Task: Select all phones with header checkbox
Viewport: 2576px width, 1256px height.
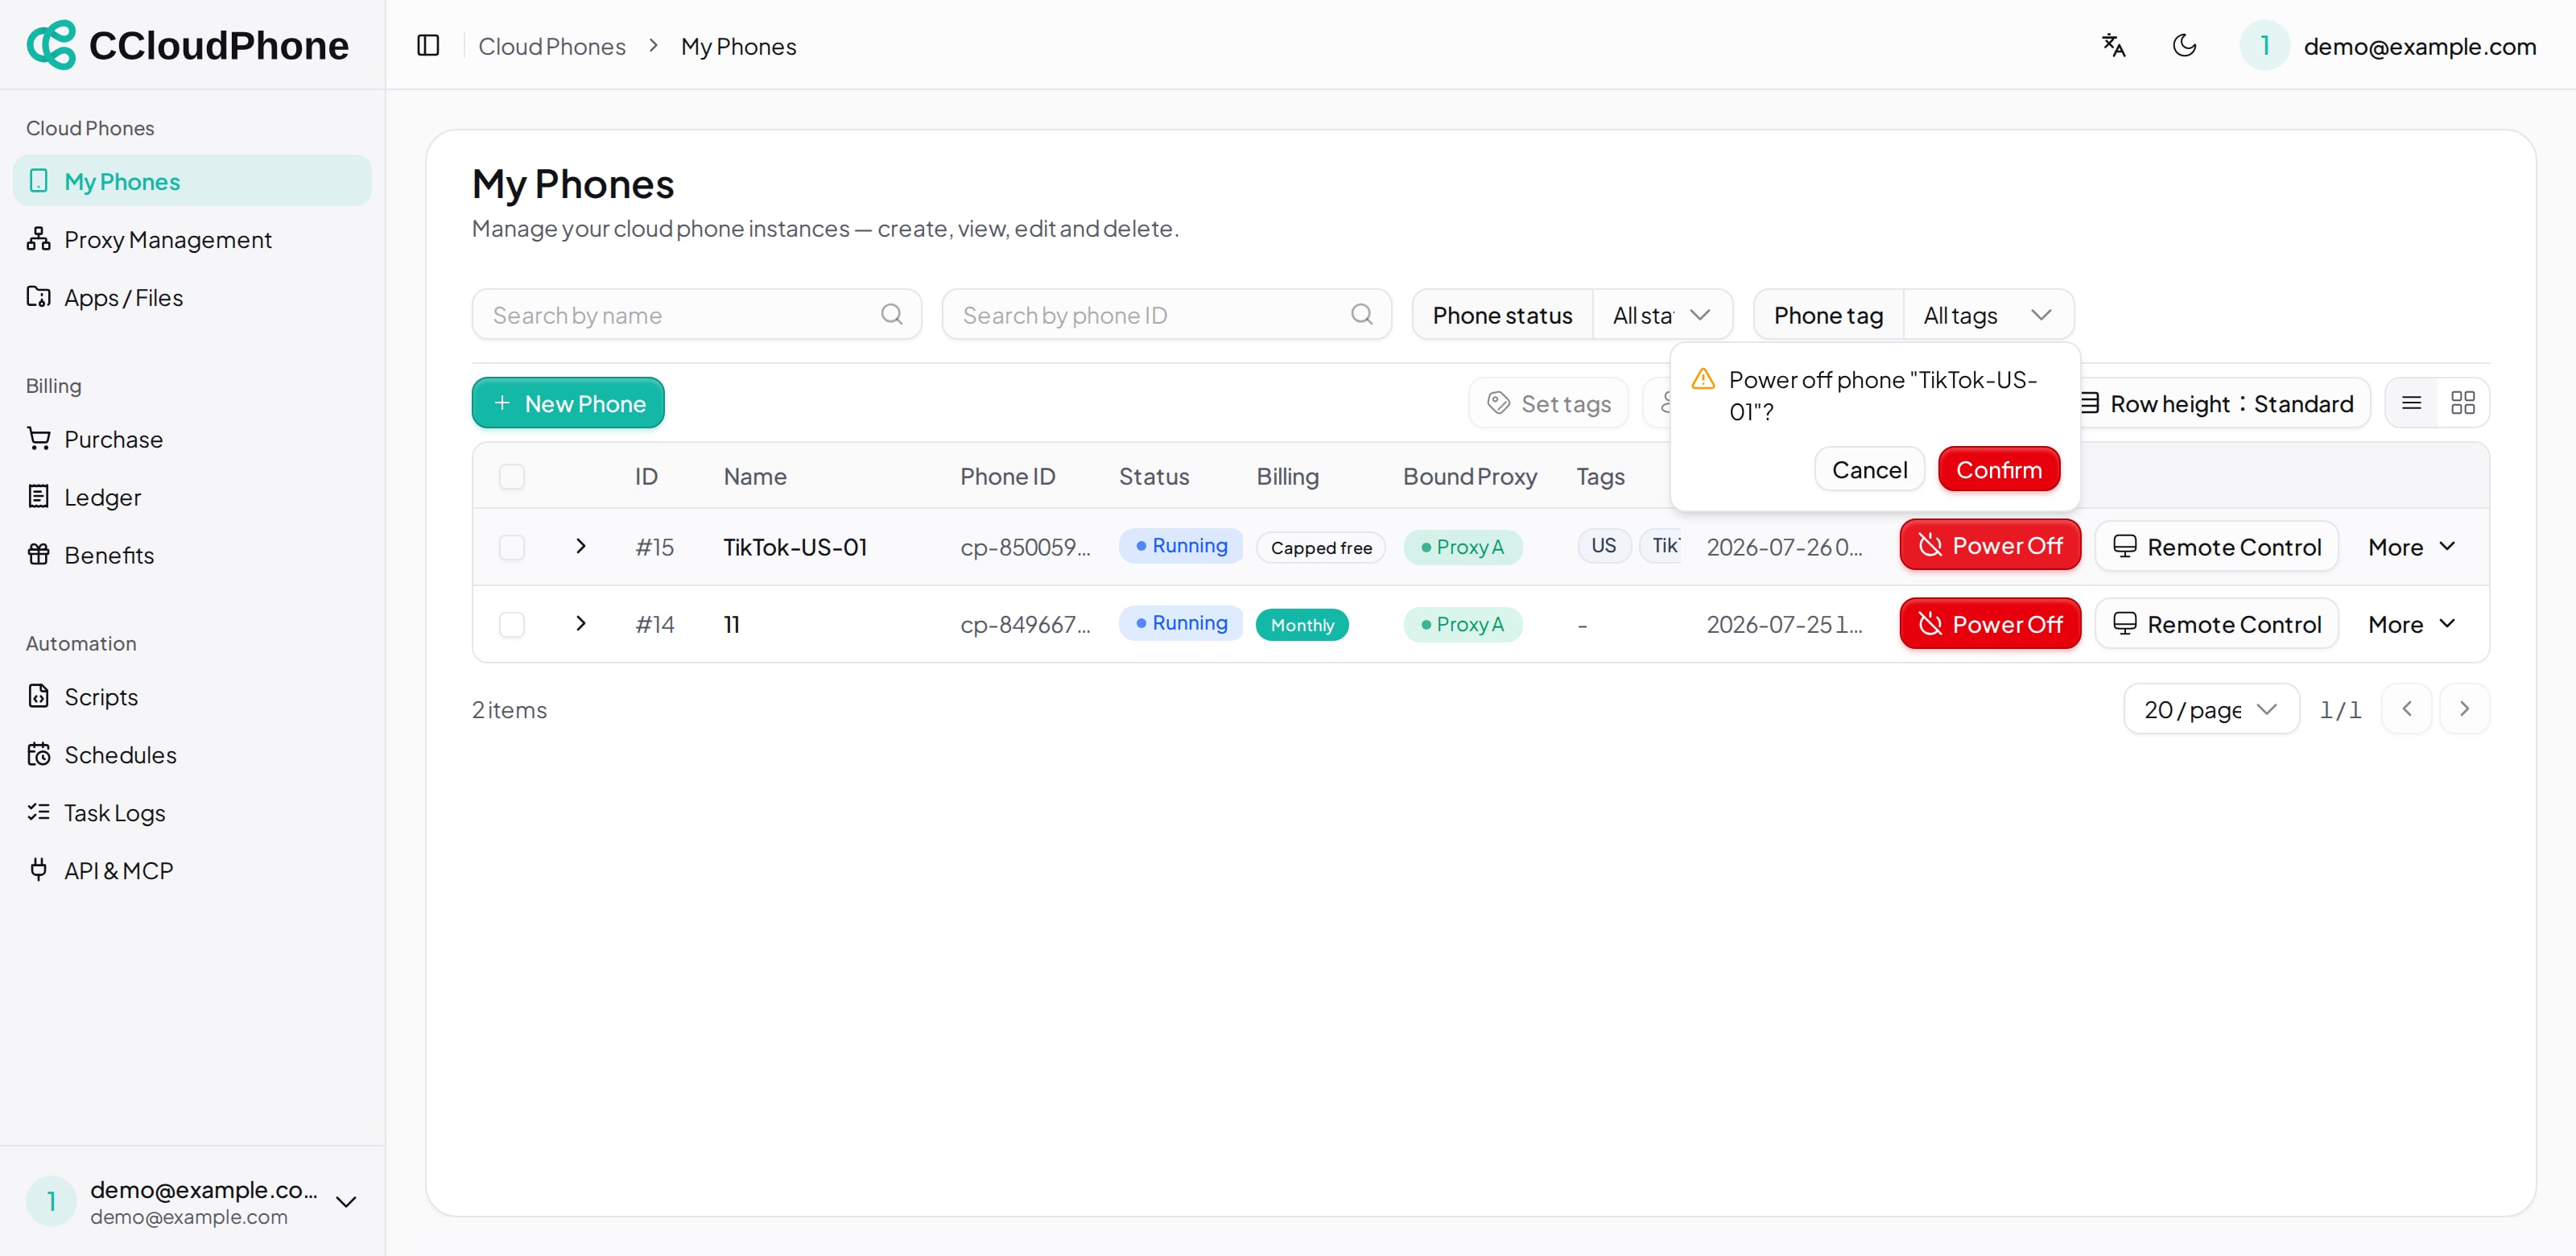Action: pos(512,476)
